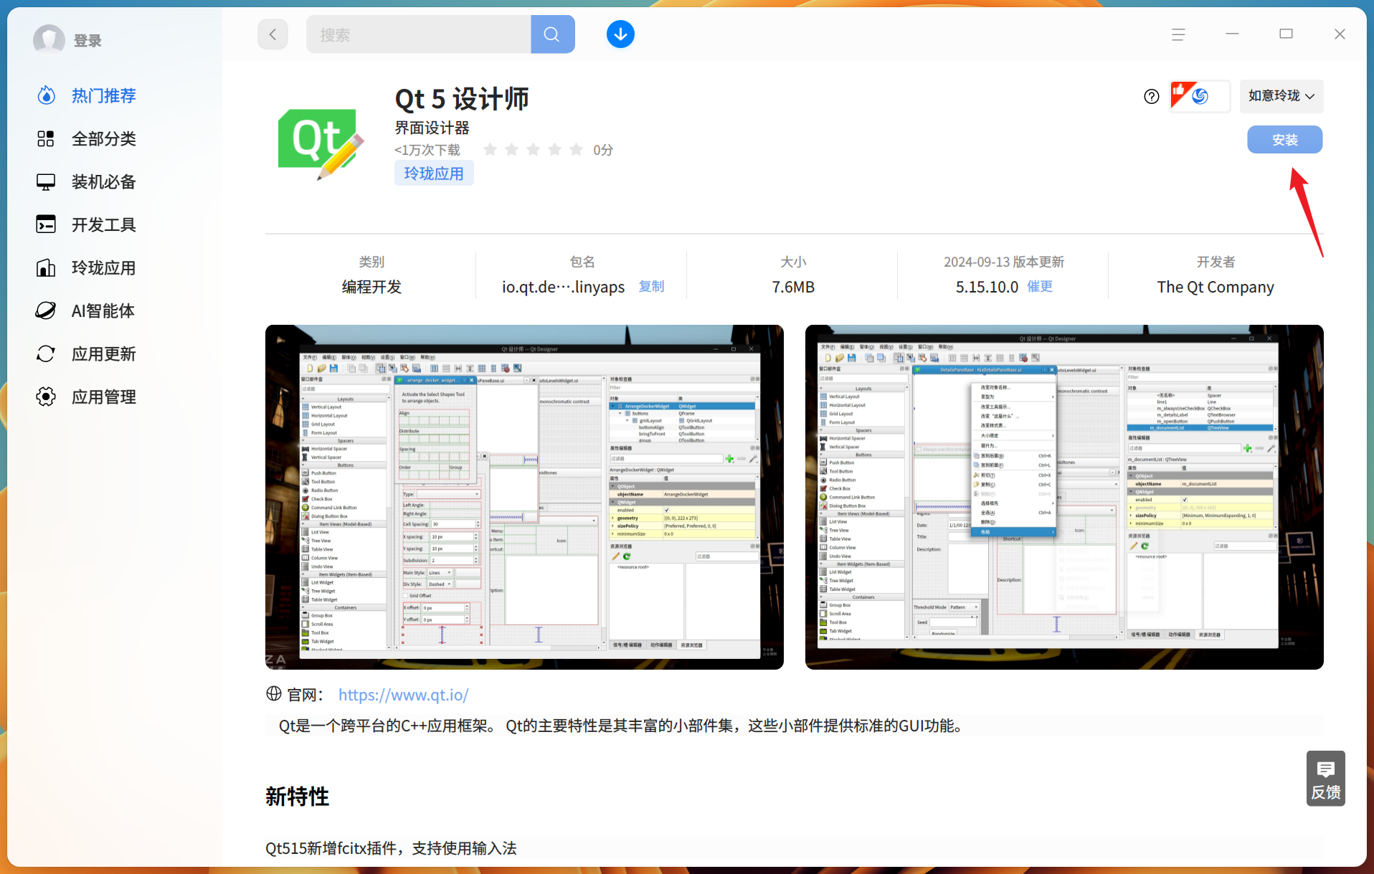1374x874 pixels.
Task: Expand the 如意玲珑 dropdown
Action: (x=1281, y=96)
